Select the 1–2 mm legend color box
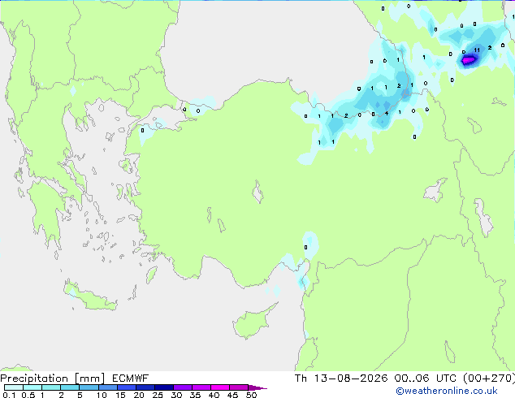 coord(51,387)
